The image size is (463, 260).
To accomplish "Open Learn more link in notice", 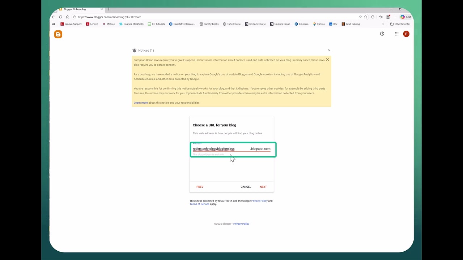I will tap(141, 103).
